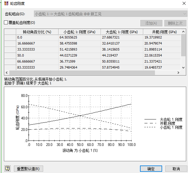Click the table's vertical scrollbar thumb
Viewport: 188px width, 173px height.
click(x=183, y=45)
